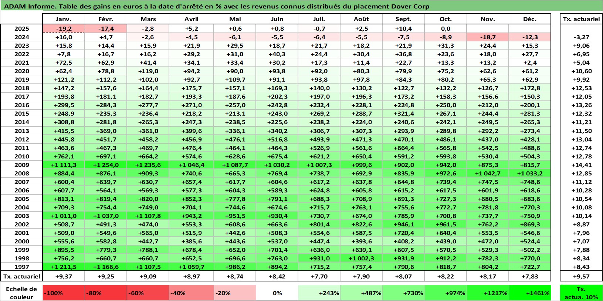Select the +1461% bright green swatch
This screenshot has height=301, width=603.
pos(530,293)
